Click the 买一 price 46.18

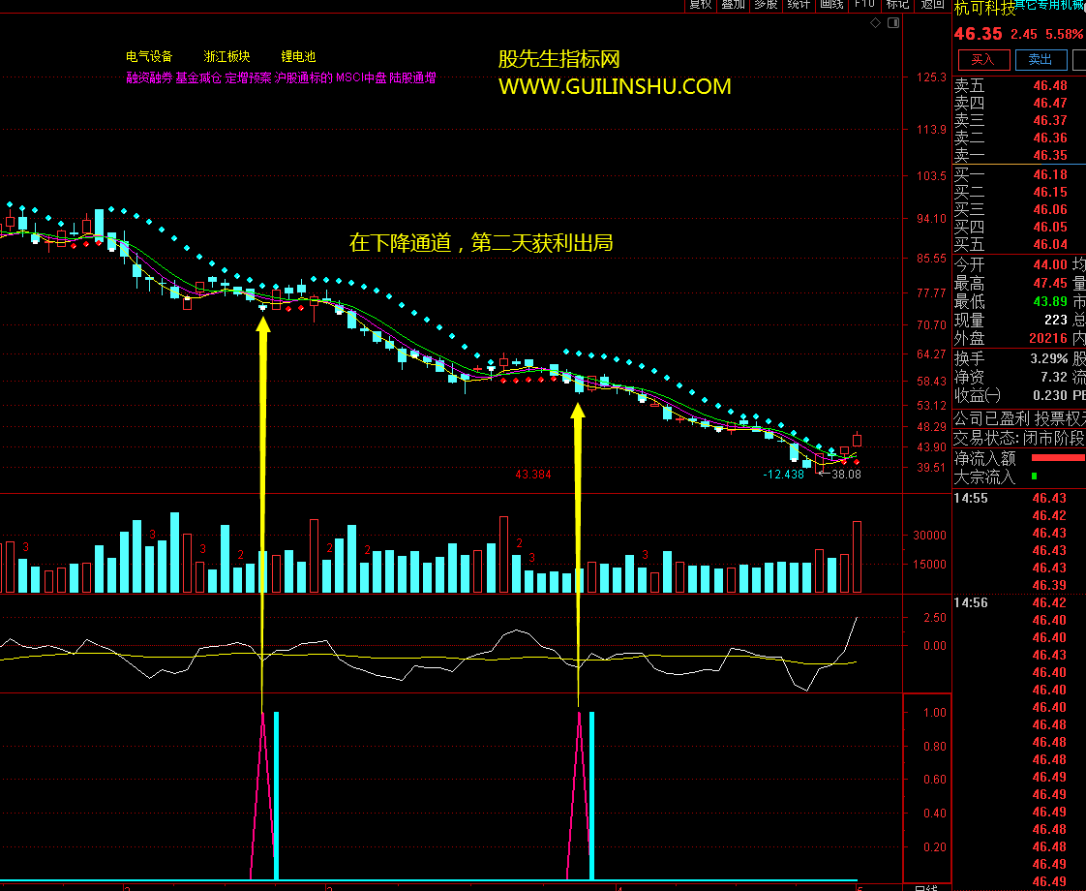(x=1050, y=174)
